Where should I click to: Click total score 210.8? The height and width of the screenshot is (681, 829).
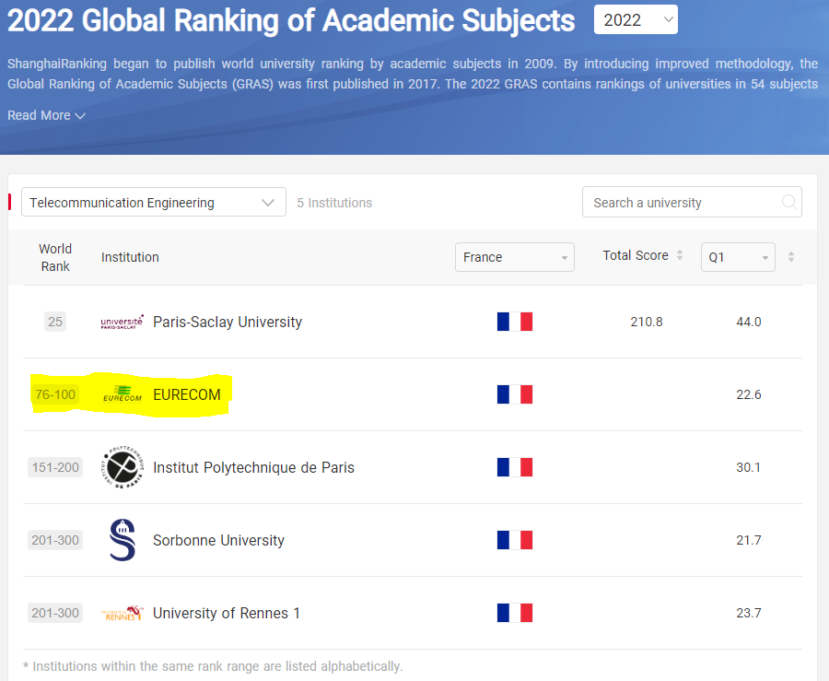pos(646,322)
